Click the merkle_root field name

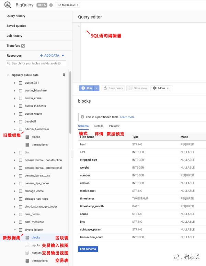click(88, 191)
